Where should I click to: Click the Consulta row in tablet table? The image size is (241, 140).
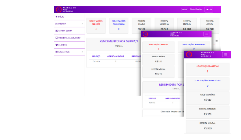pyautogui.click(x=164, y=103)
